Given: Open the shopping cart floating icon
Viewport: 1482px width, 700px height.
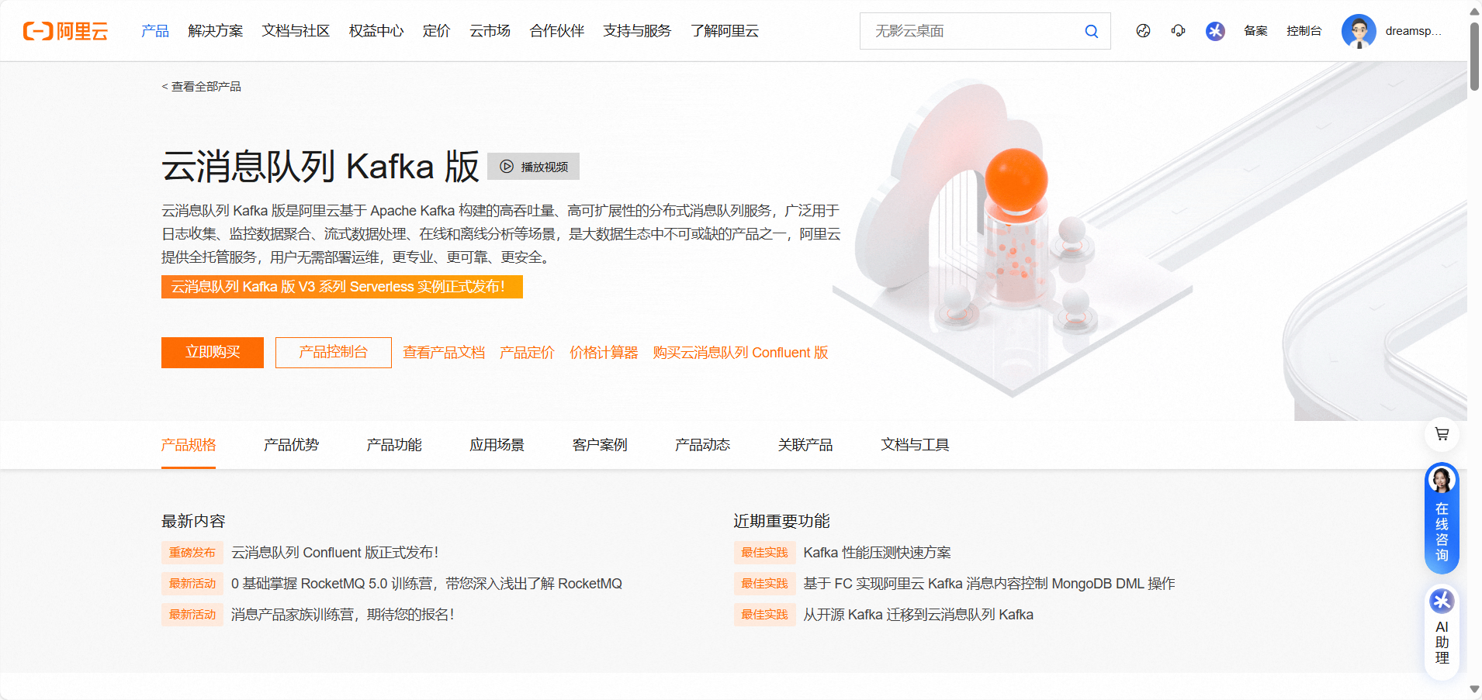Looking at the screenshot, I should click(x=1442, y=434).
